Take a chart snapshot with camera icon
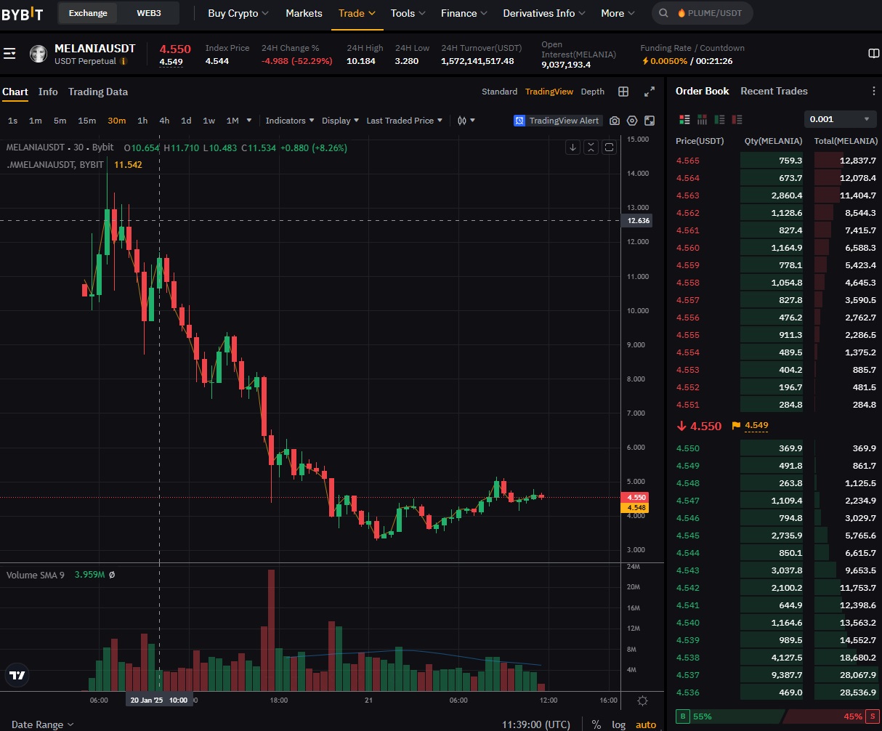The height and width of the screenshot is (731, 882). click(615, 121)
